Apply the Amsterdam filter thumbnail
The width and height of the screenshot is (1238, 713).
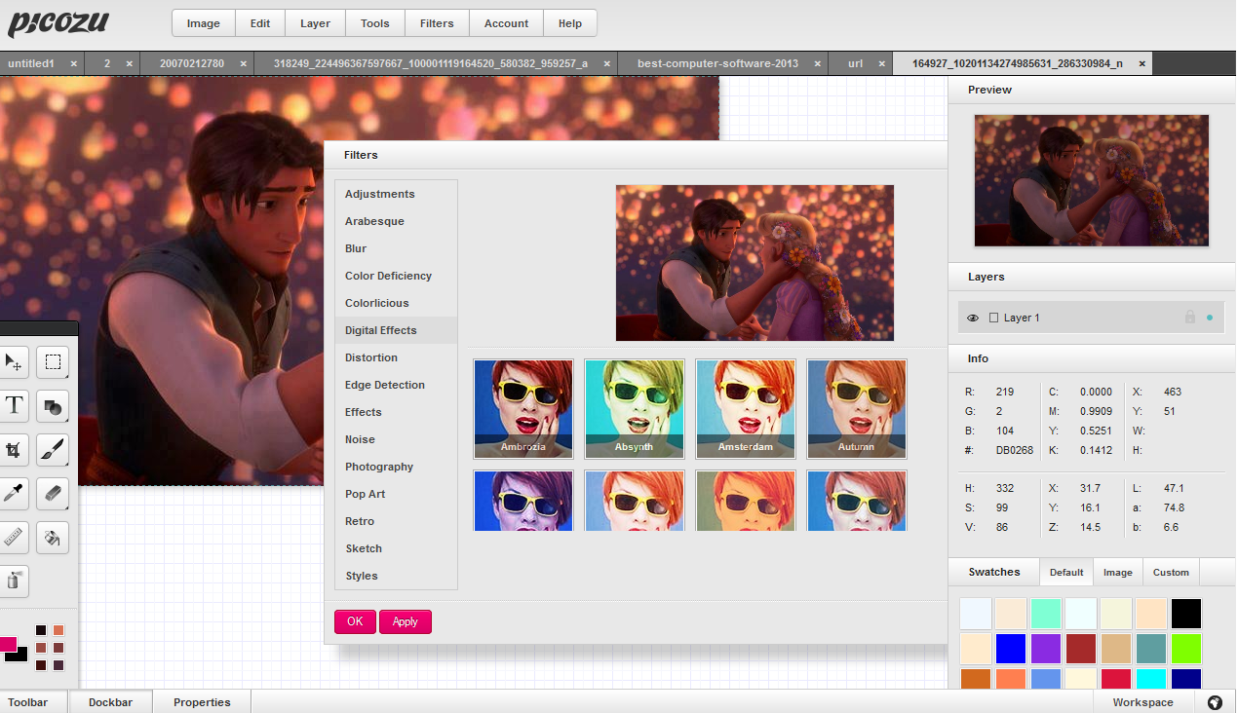point(746,409)
